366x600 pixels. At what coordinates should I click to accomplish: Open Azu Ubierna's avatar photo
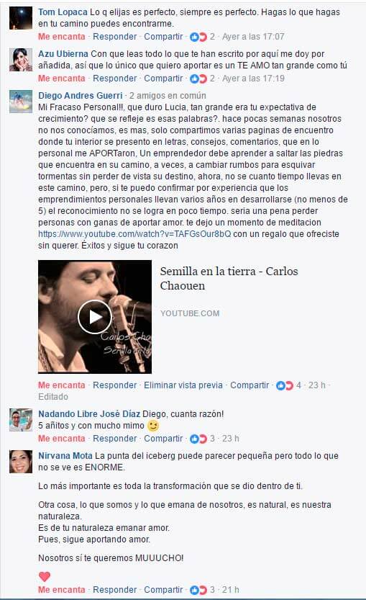(21, 60)
